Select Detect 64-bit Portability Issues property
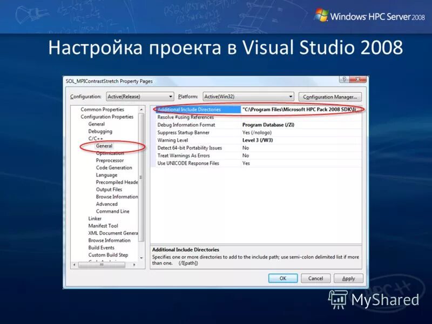 pos(190,148)
